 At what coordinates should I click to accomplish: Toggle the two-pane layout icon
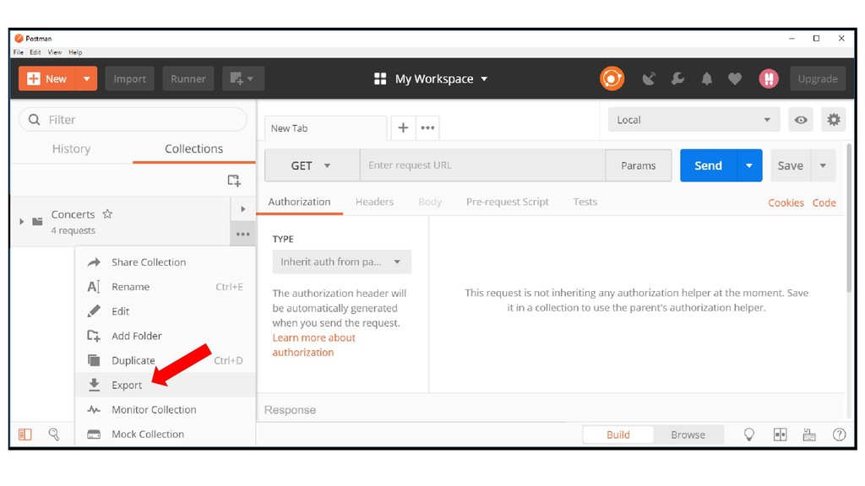click(780, 435)
